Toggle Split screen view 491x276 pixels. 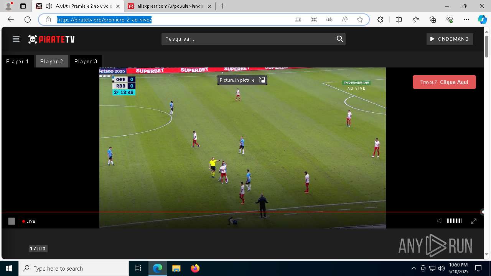coord(399,20)
